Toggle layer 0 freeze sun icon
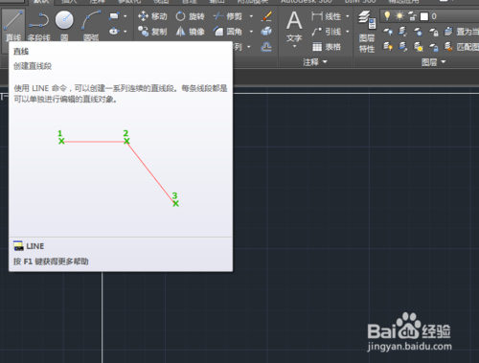The image size is (479, 363). 399,15
